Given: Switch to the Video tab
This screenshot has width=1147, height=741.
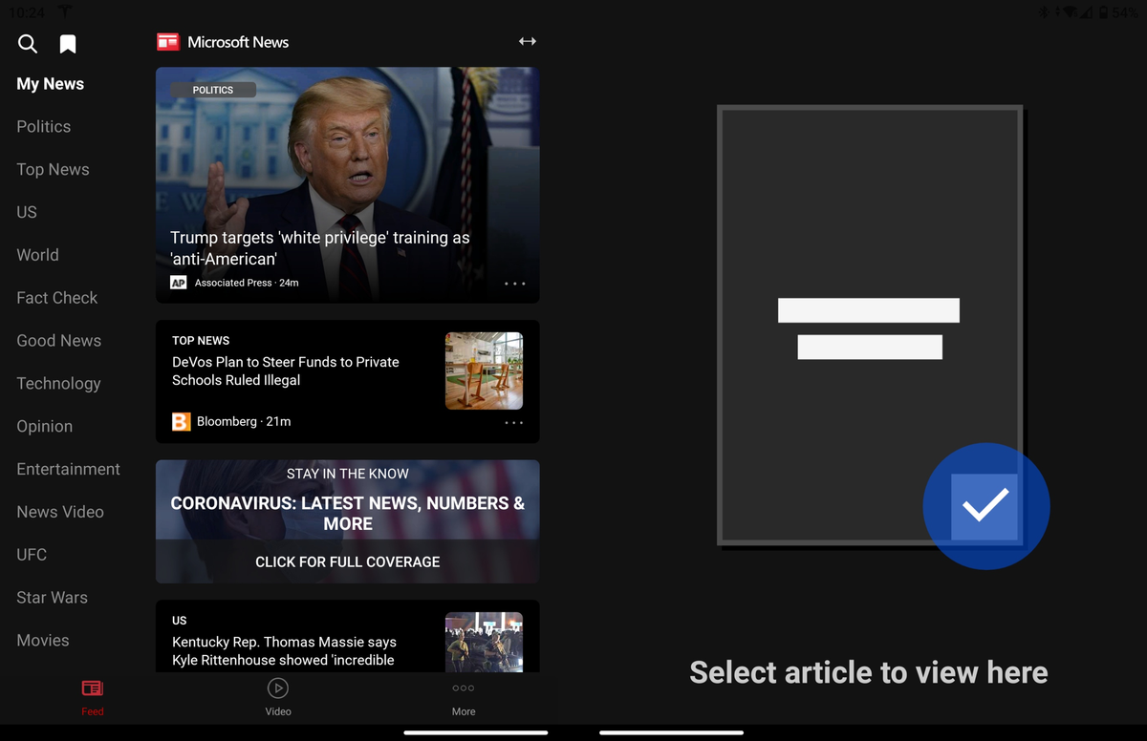Looking at the screenshot, I should [278, 697].
